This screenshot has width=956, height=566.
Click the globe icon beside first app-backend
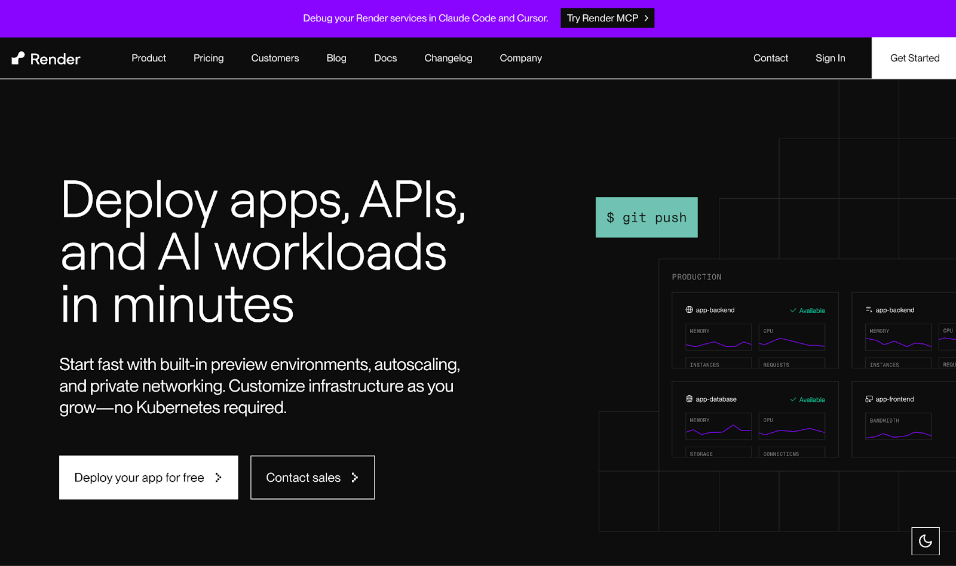point(690,310)
